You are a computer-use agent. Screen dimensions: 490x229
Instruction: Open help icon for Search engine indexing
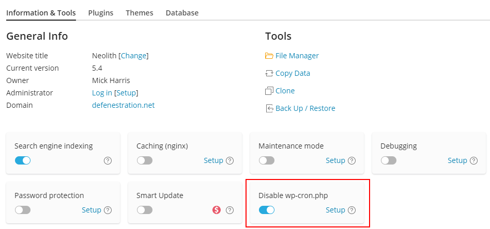click(108, 161)
